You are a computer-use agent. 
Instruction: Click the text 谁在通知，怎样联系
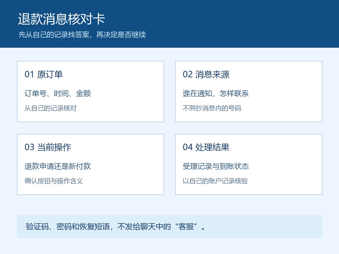point(216,93)
